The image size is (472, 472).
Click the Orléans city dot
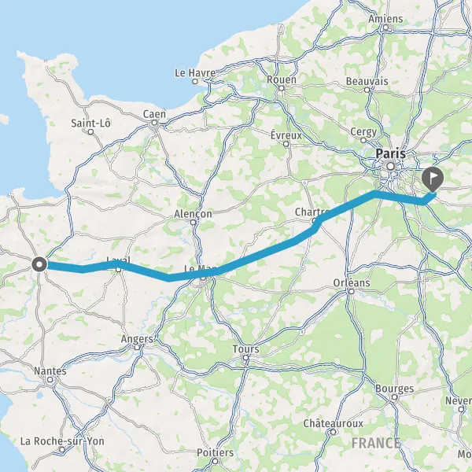point(352,291)
